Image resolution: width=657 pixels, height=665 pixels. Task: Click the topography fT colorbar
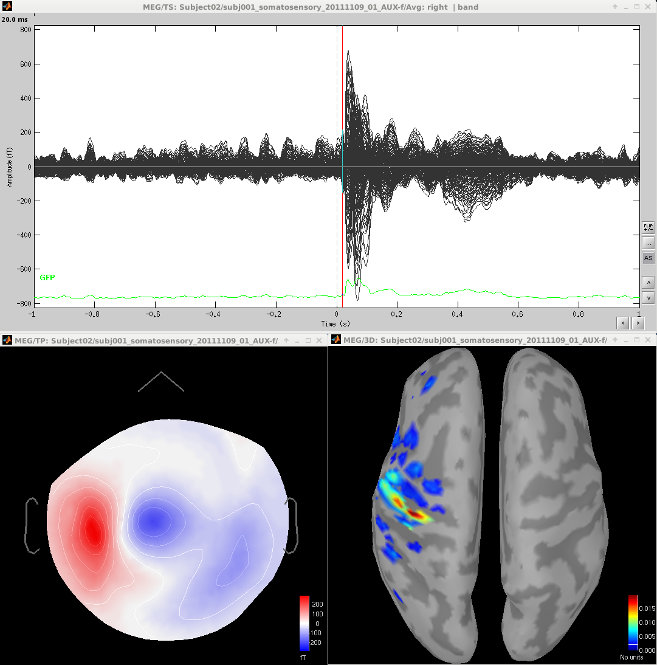coord(304,623)
